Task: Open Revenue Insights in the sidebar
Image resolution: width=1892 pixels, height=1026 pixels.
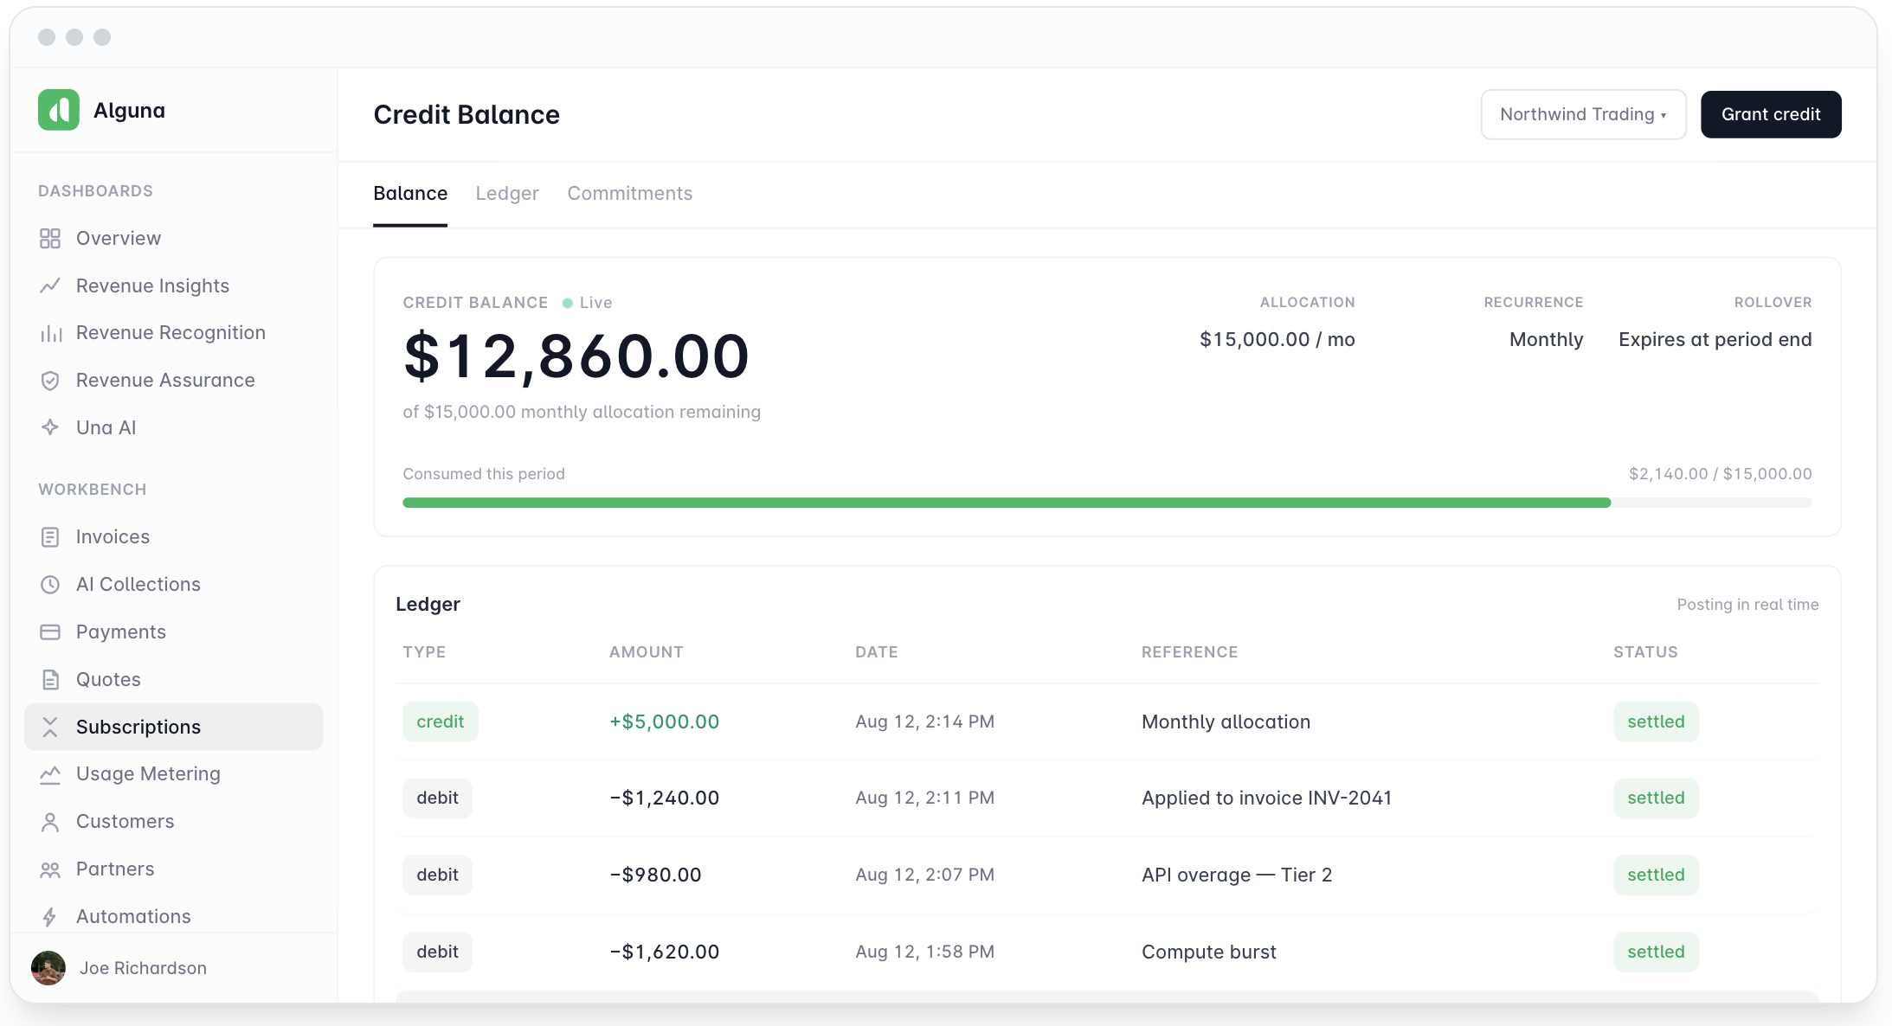Action: [173, 285]
